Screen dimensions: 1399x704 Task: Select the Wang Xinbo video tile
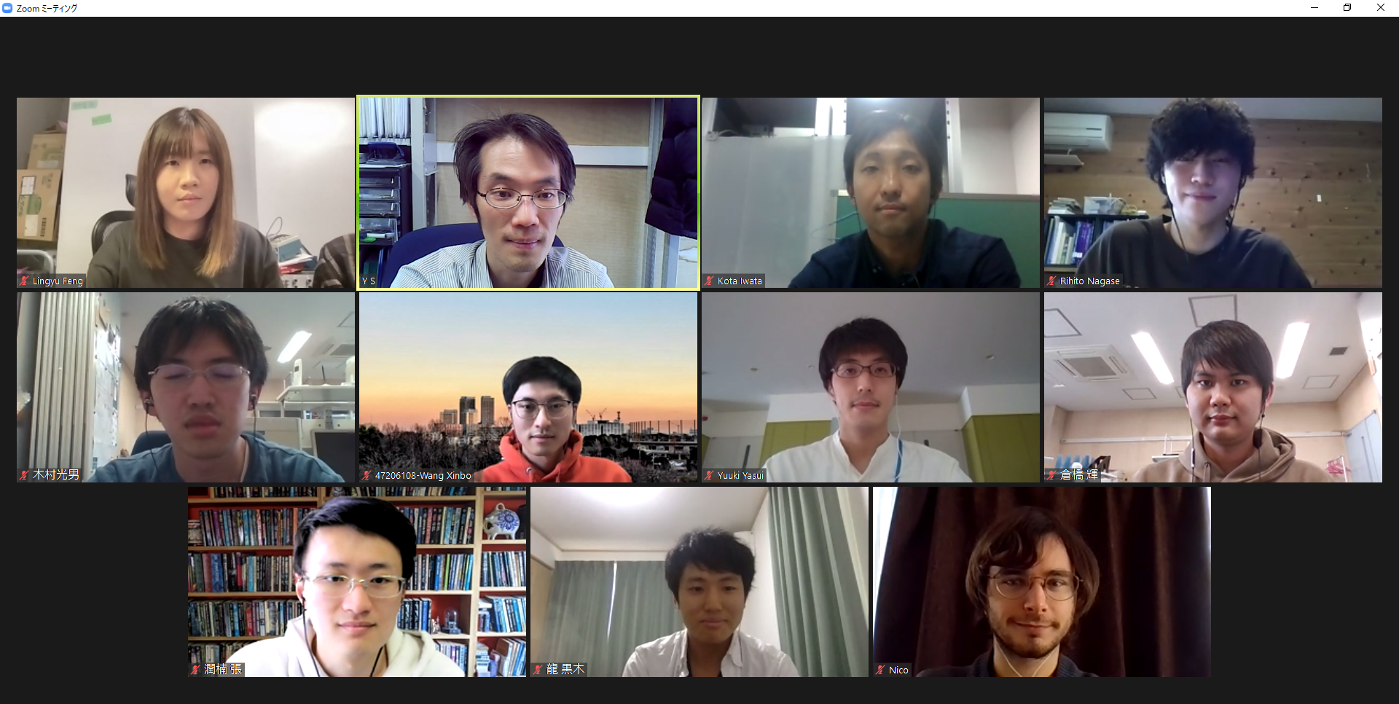click(528, 388)
